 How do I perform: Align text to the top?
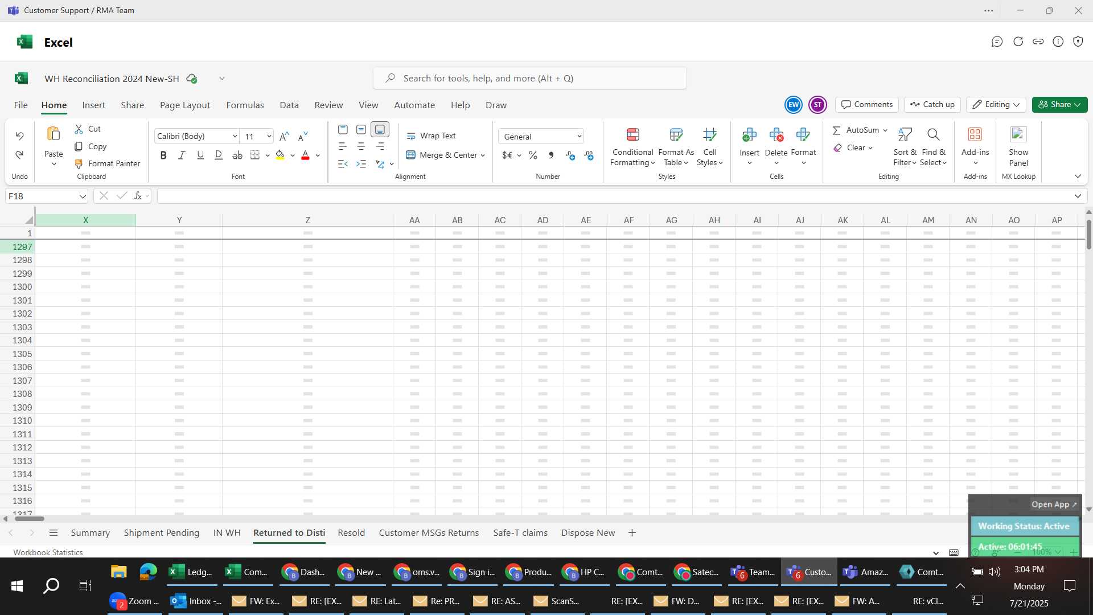tap(343, 129)
